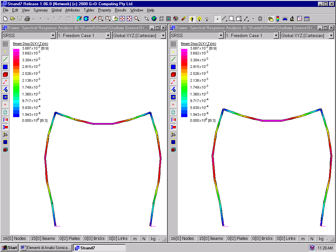Image resolution: width=336 pixels, height=252 pixels.
Task: Click the rainbow results contour toolbar icon
Action: [278, 19]
